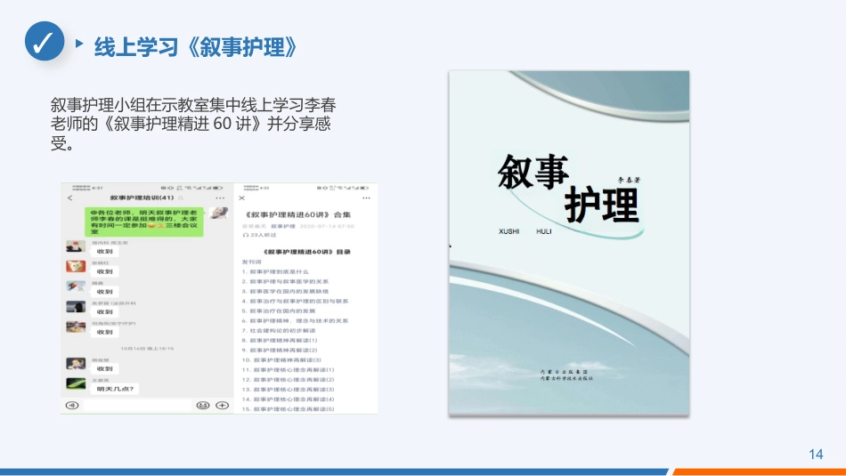Select the paragraph beginning 叙事护理小组在示教室
The image size is (846, 476).
pos(193,124)
